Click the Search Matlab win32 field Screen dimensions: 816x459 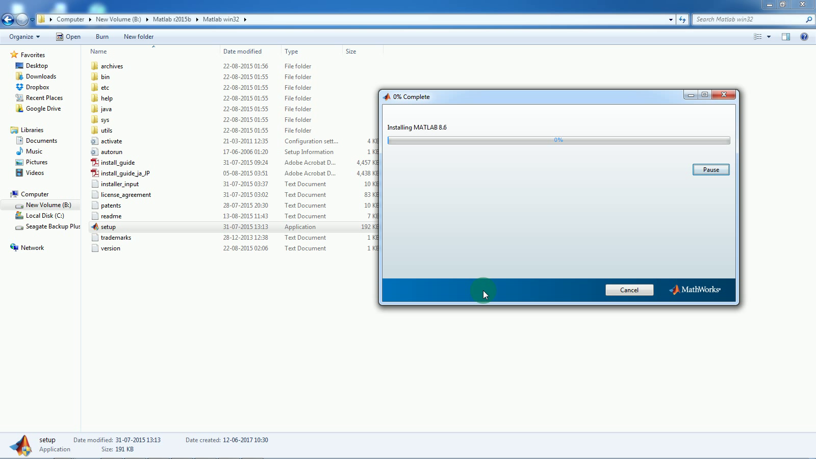pos(753,19)
